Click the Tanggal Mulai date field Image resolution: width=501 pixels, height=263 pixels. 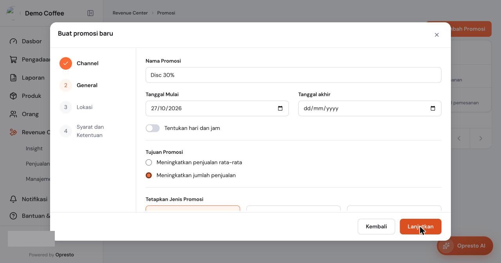(x=217, y=108)
